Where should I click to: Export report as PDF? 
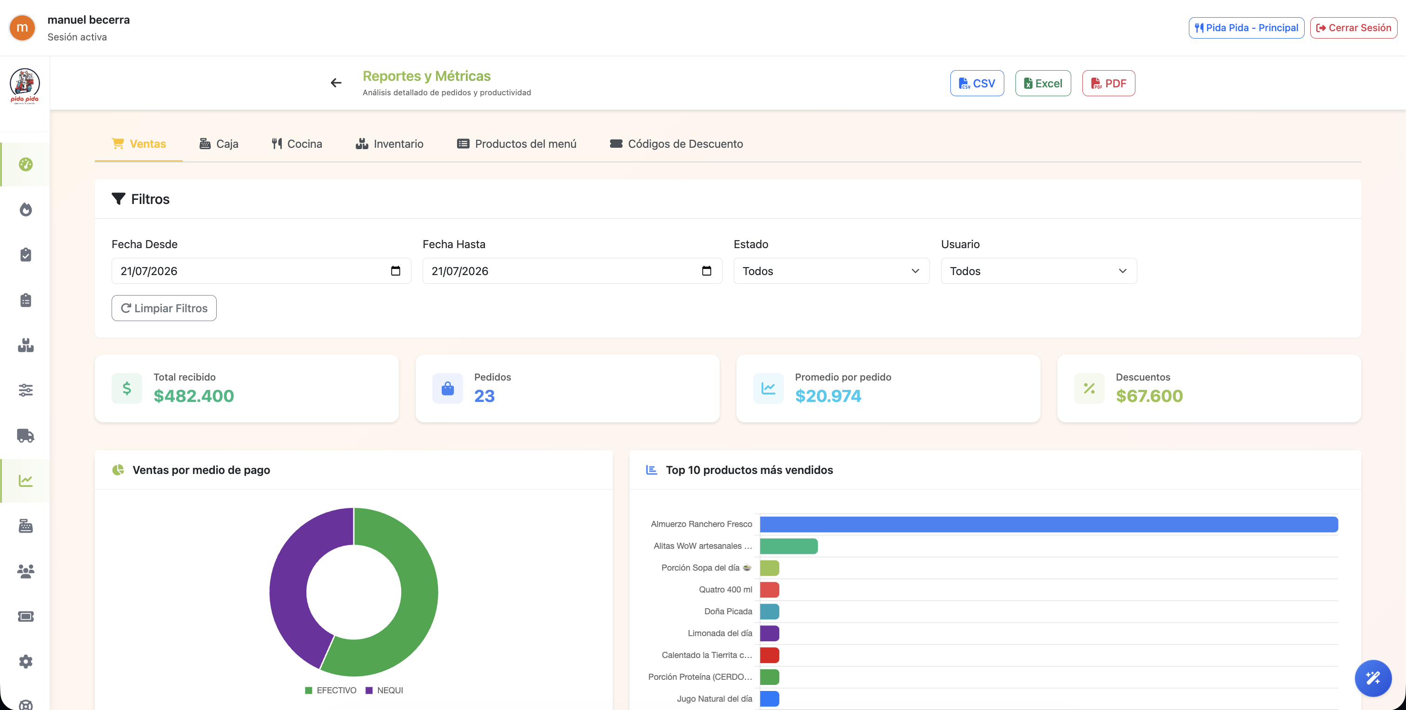click(x=1108, y=84)
